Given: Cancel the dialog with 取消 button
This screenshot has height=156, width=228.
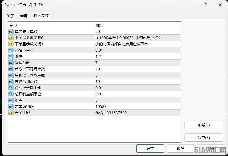Looking at the screenshot, I should [x=180, y=148].
